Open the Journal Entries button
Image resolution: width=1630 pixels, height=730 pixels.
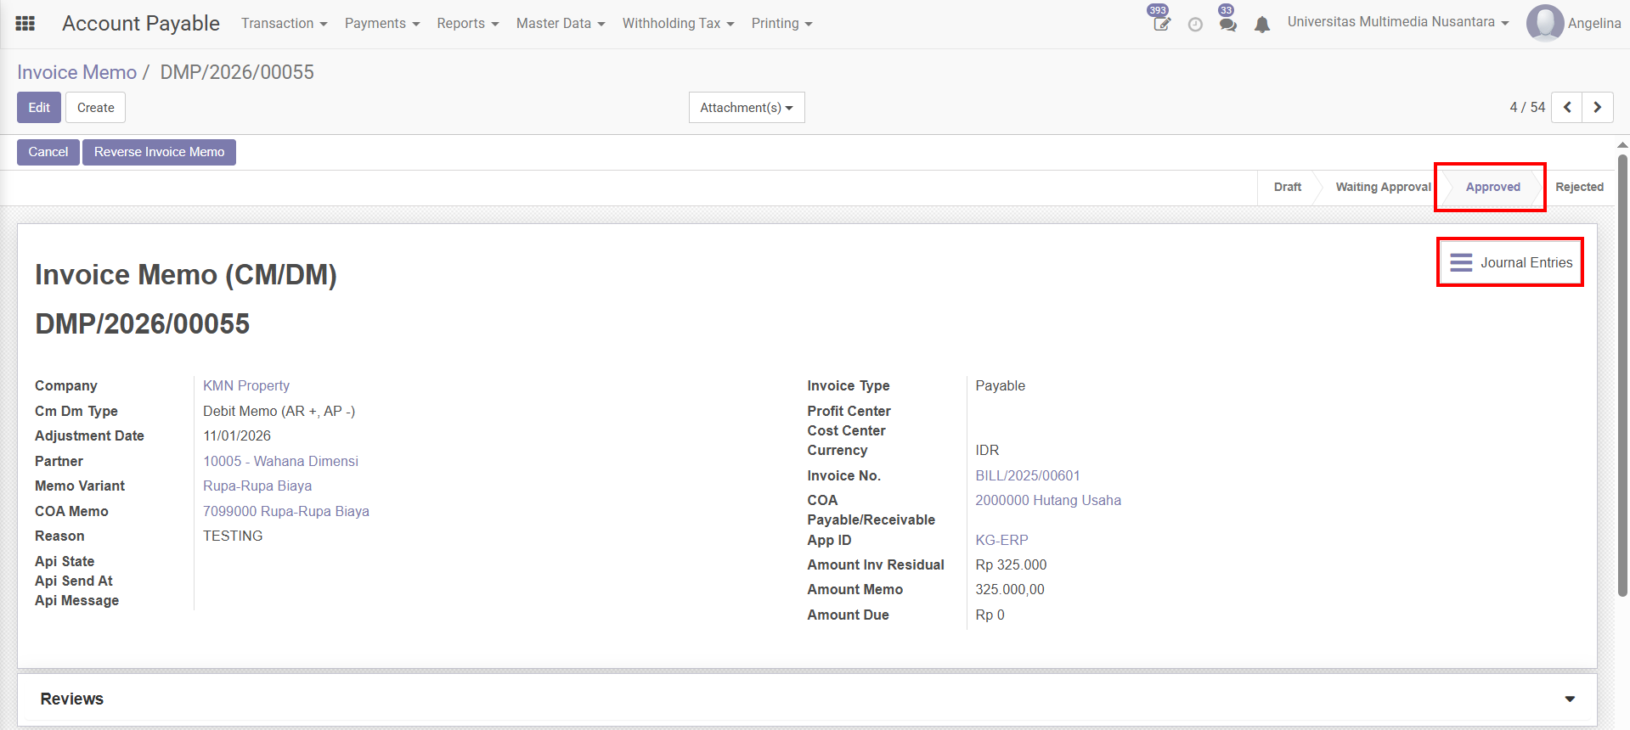(1510, 262)
